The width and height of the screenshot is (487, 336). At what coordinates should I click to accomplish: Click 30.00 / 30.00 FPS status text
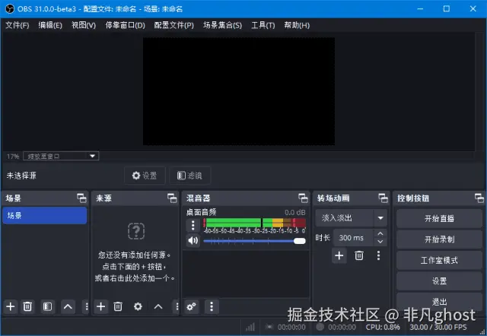coord(438,327)
